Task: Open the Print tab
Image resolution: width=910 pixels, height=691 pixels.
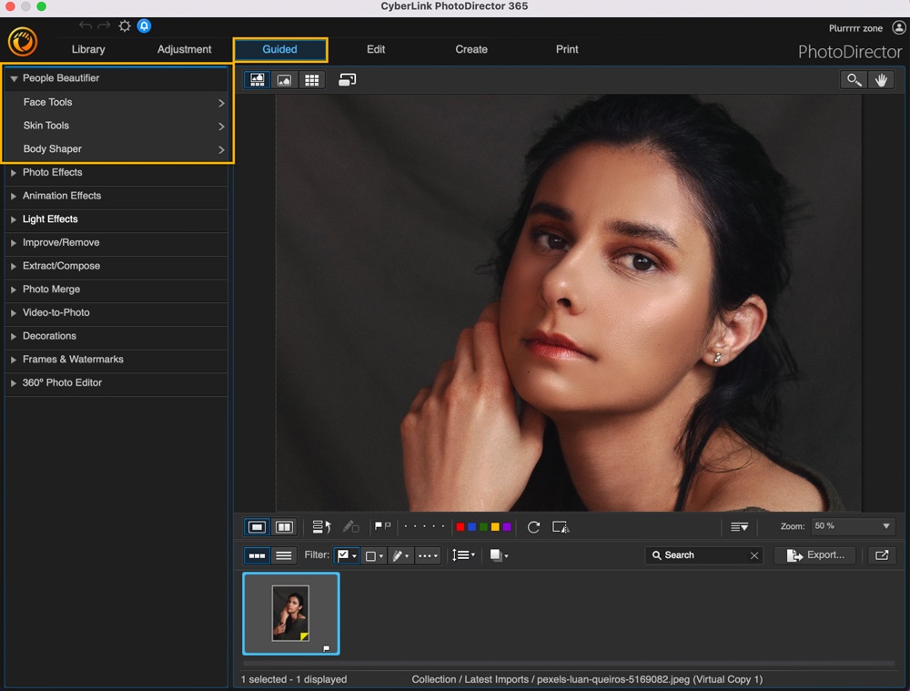Action: [x=567, y=49]
